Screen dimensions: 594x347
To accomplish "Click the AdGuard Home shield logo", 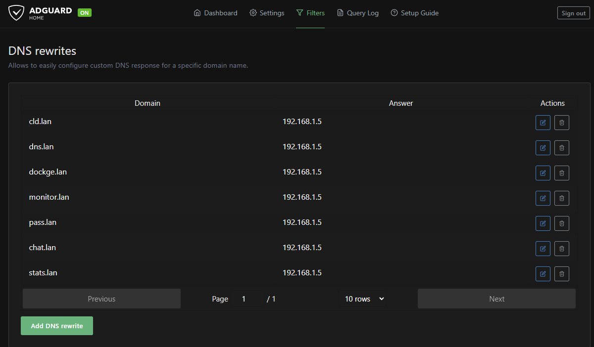I will (16, 13).
